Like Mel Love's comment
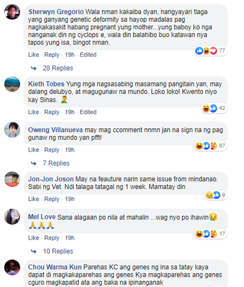Viewport: 244px width, 287px height. tap(34, 238)
